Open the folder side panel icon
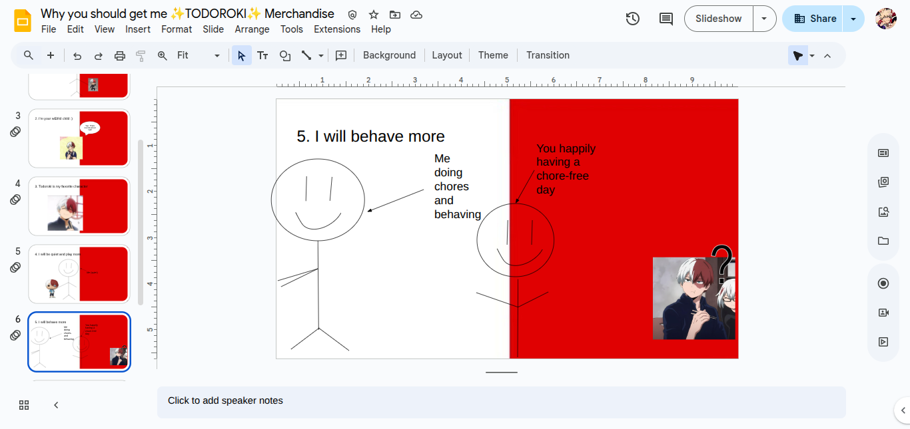Screen dimensions: 910x429 pos(883,241)
